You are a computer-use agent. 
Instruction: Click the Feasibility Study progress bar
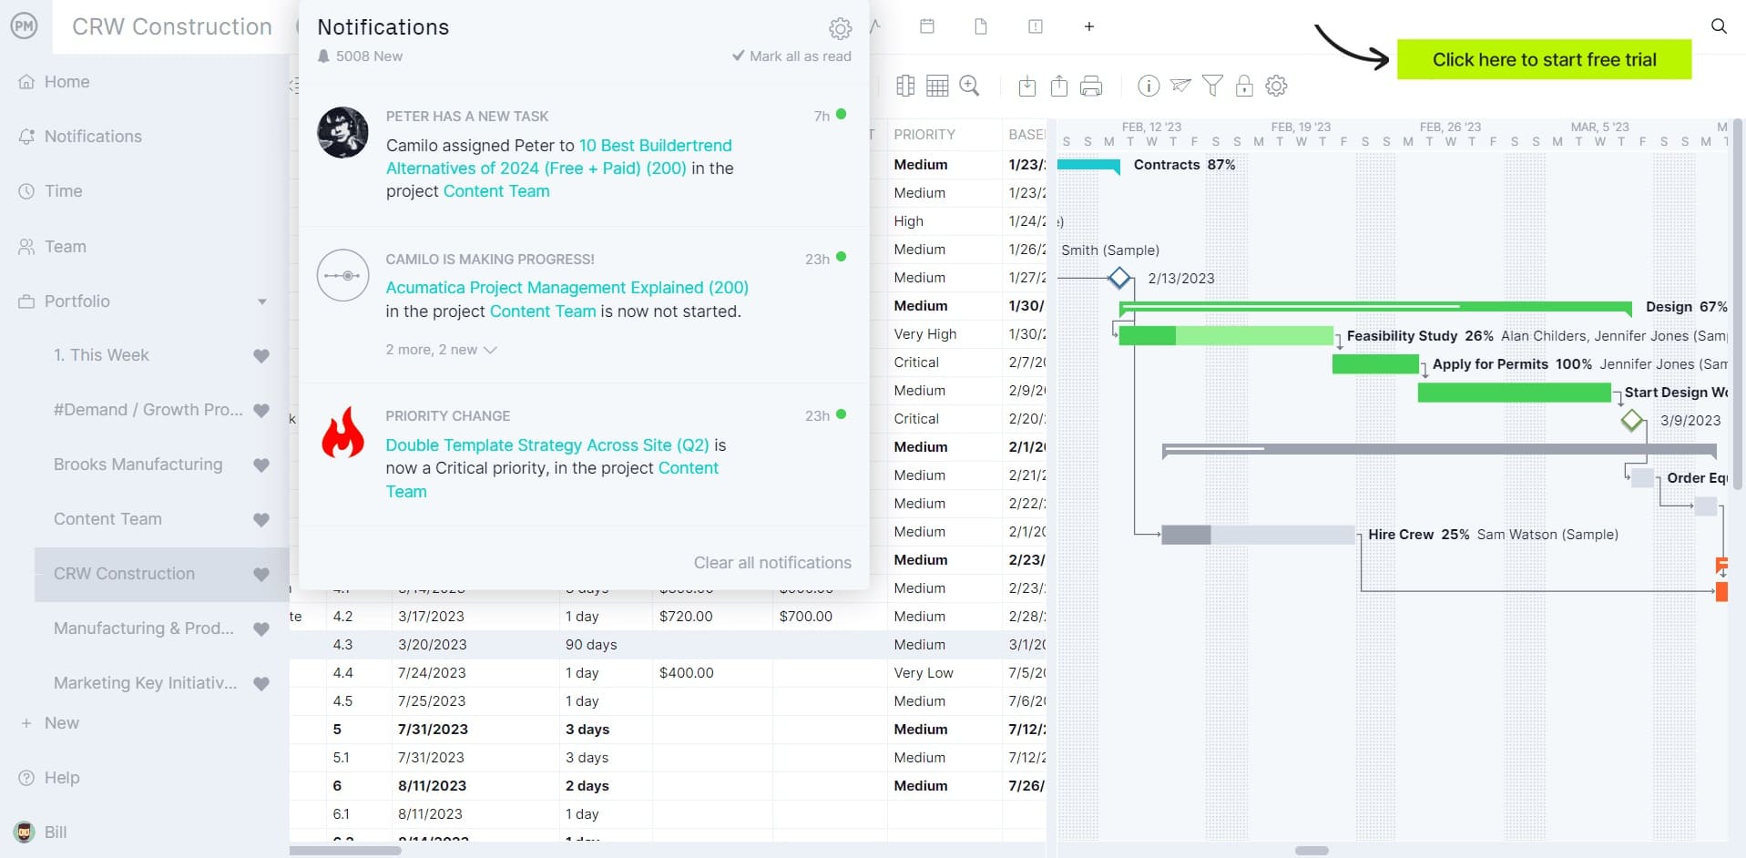pyautogui.click(x=1225, y=336)
